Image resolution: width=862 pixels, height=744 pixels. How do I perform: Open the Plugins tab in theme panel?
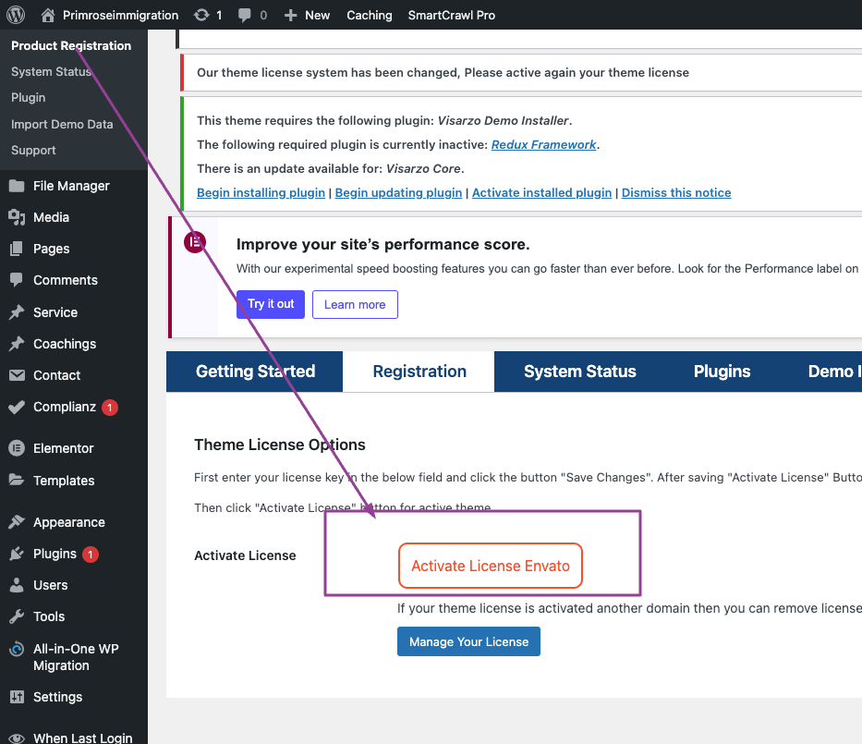(722, 372)
